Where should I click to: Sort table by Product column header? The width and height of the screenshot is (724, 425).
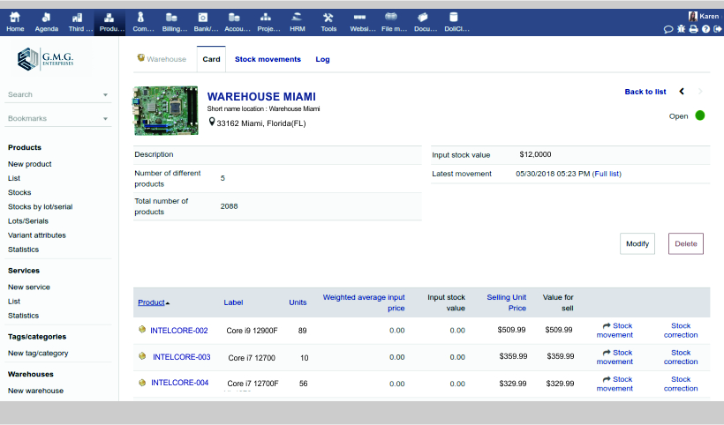(x=151, y=302)
